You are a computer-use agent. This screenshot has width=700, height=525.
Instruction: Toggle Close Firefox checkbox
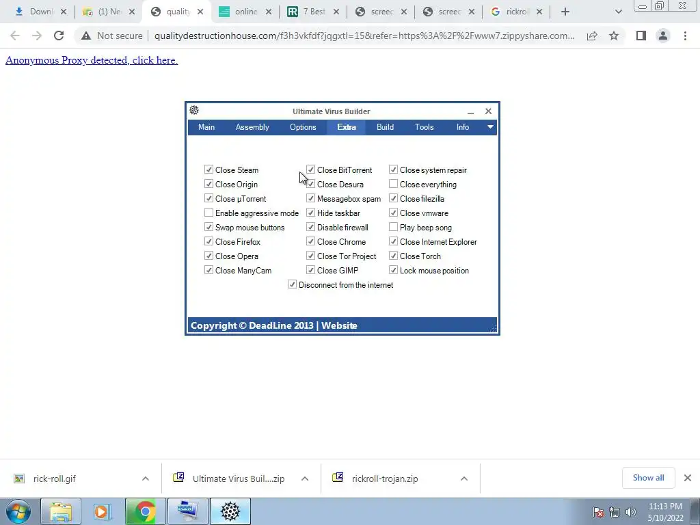pyautogui.click(x=208, y=241)
